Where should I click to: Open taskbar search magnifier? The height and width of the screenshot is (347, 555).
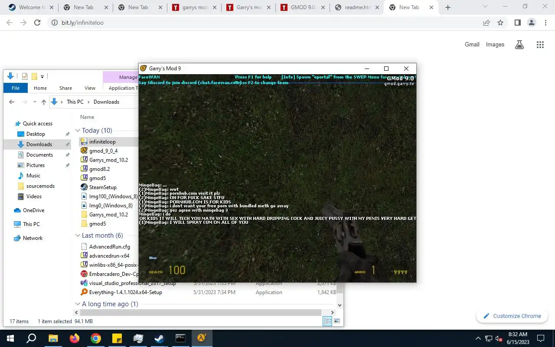click(32, 338)
